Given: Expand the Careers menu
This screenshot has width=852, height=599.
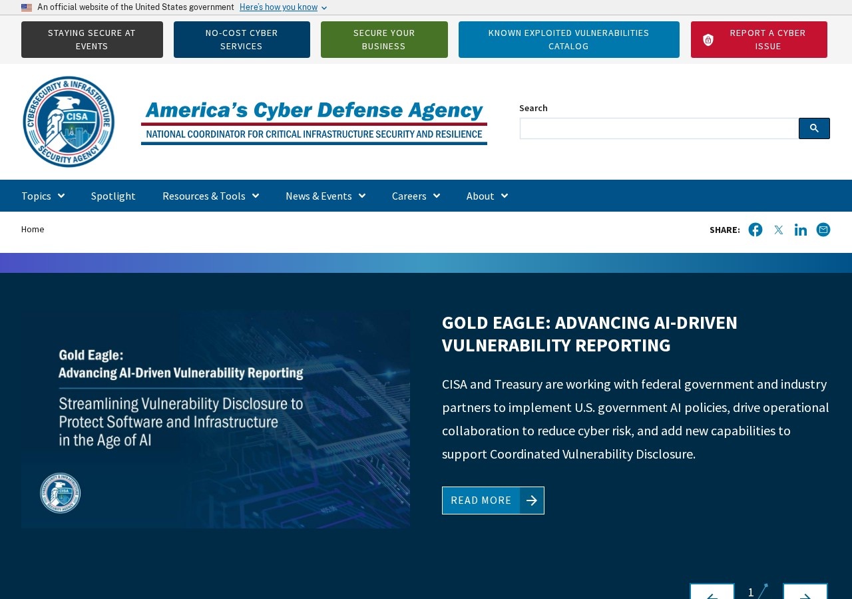Looking at the screenshot, I should coord(416,196).
